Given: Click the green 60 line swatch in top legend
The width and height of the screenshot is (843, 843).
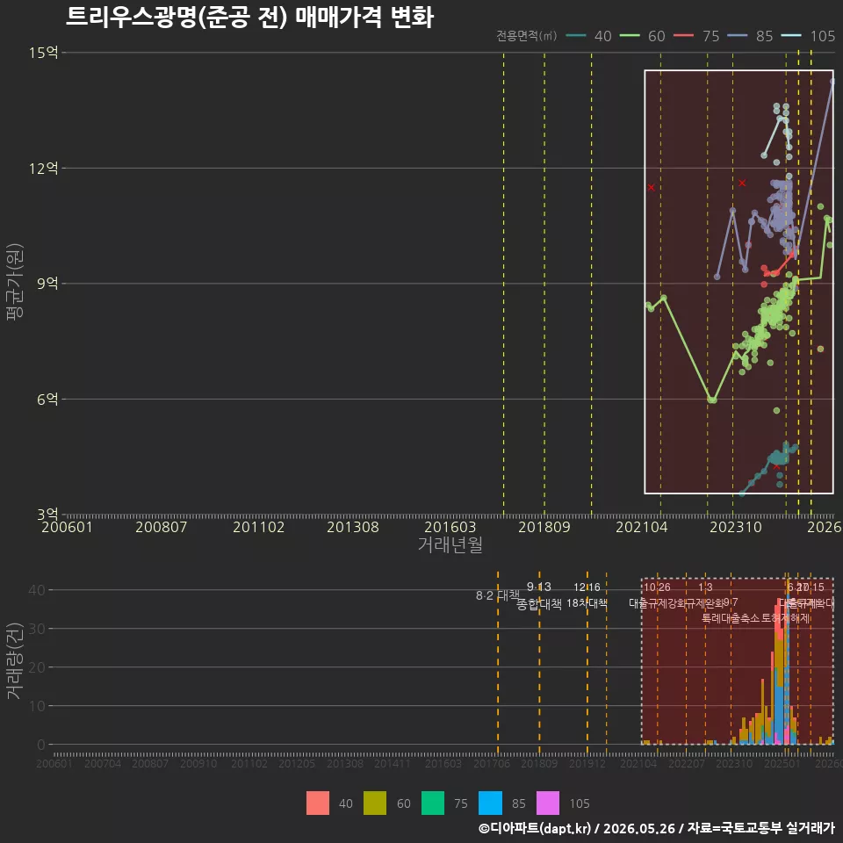Looking at the screenshot, I should 630,36.
